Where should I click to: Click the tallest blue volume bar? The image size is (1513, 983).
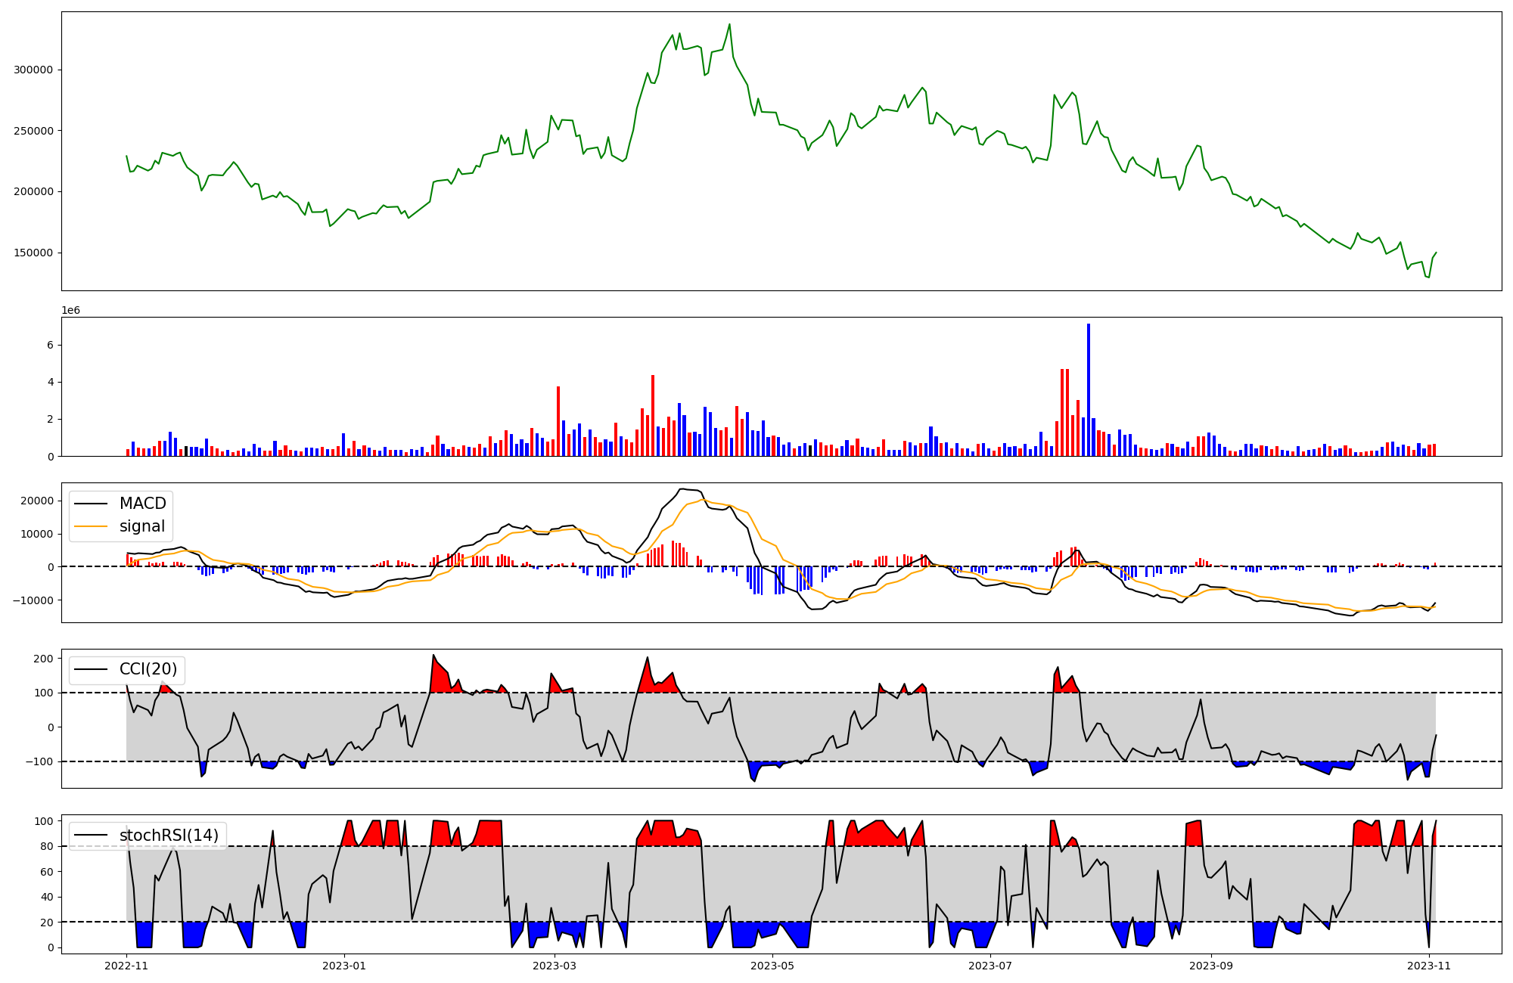pyautogui.click(x=1089, y=389)
